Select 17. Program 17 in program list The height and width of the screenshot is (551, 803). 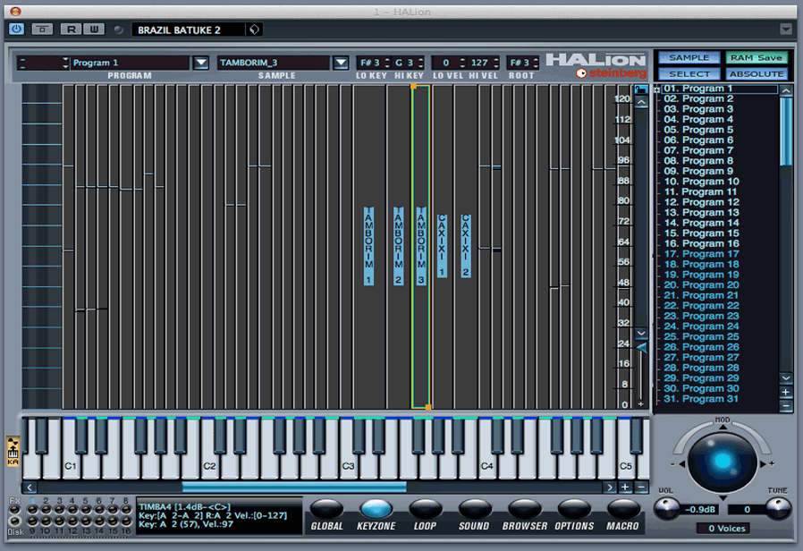701,253
